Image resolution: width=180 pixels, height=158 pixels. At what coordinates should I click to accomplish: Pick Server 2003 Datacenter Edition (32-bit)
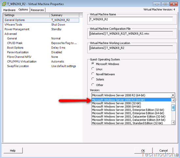[x=131, y=117]
